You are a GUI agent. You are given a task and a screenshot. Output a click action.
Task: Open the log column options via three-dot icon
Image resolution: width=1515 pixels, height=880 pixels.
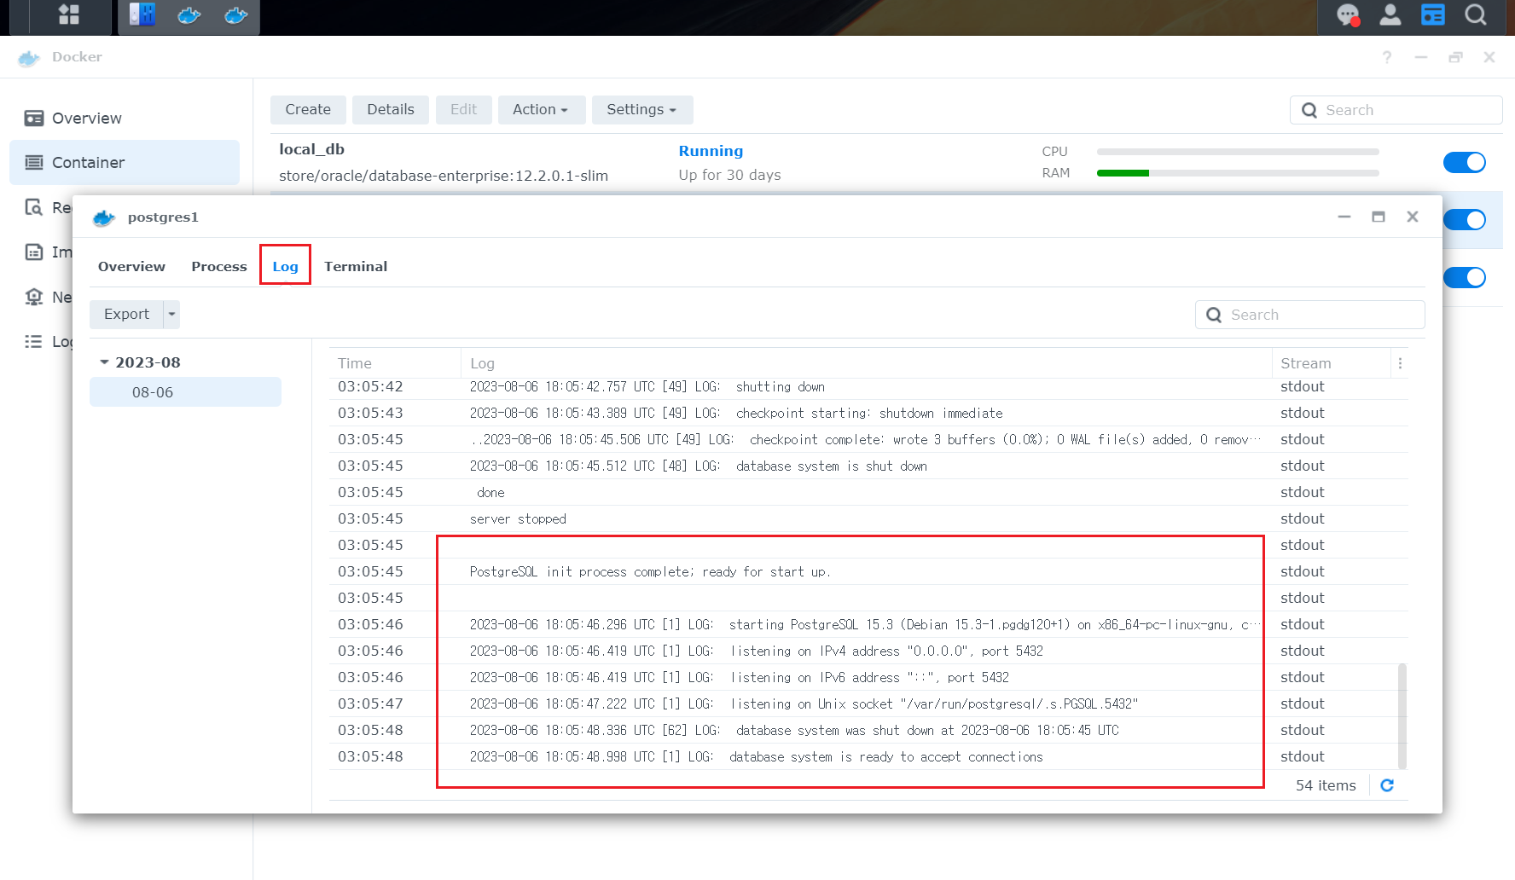click(x=1400, y=362)
